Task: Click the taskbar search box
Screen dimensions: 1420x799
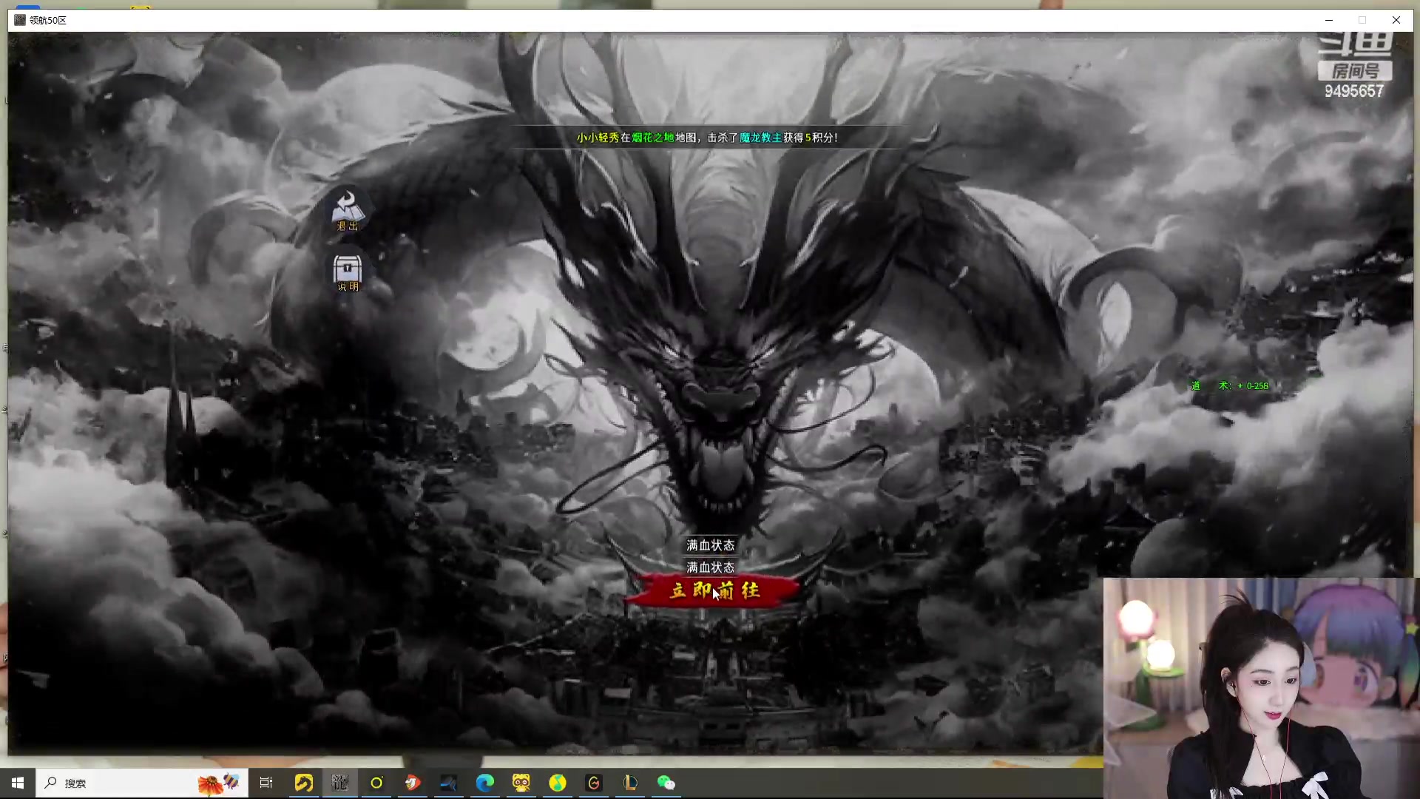Action: [118, 783]
